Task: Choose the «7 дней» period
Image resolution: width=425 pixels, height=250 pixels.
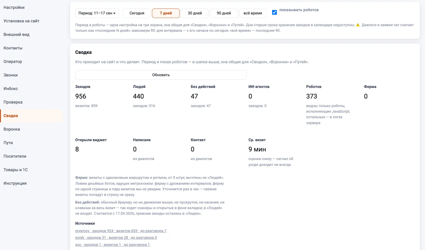Action: point(166,13)
